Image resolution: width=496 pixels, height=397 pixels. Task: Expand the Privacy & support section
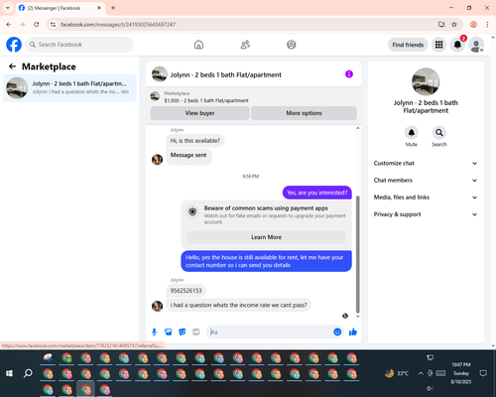(426, 214)
